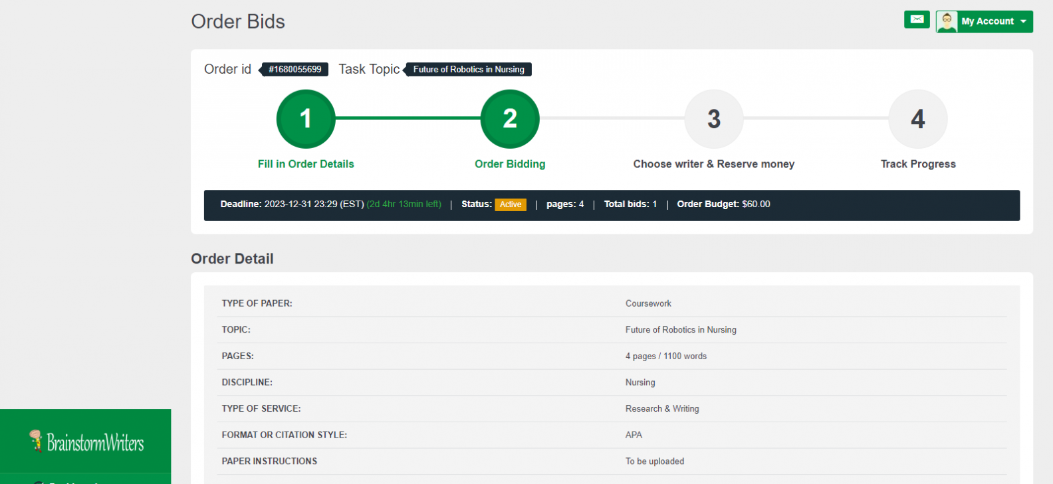Screen dimensions: 1053x484
Task: Click Choose writer & Reserve money label
Action: click(714, 164)
